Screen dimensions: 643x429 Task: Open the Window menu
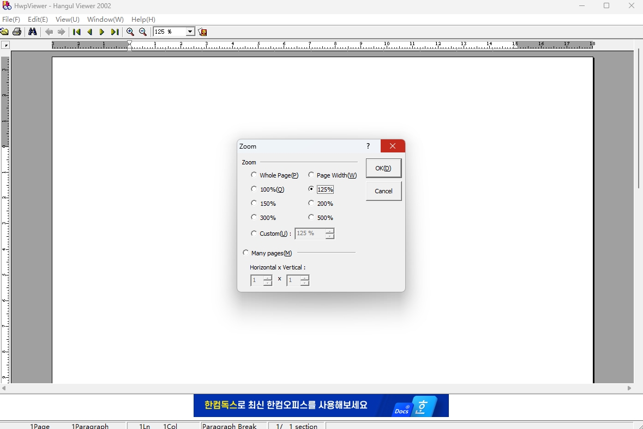pos(105,19)
